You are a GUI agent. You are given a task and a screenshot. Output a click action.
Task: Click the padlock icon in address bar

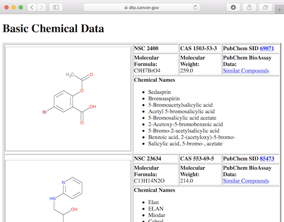126,8
